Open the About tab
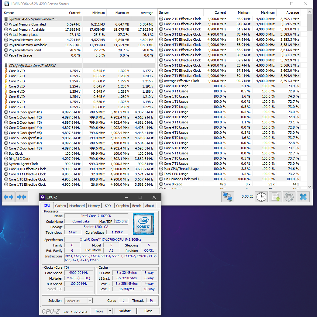 [x=150, y=205]
